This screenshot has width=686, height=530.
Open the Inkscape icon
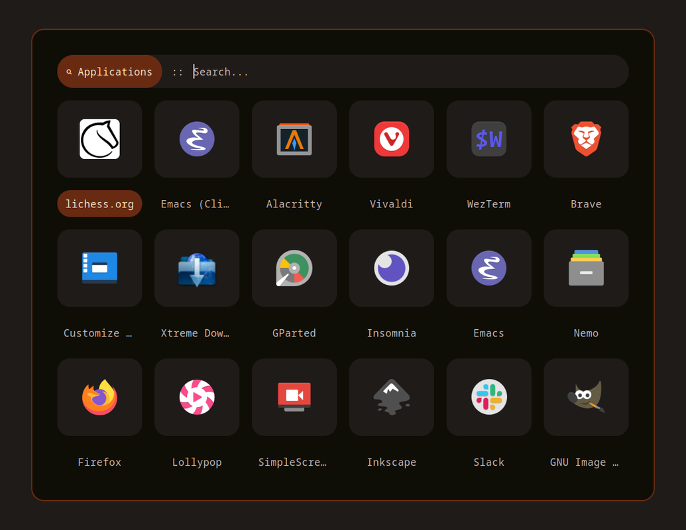tap(392, 397)
